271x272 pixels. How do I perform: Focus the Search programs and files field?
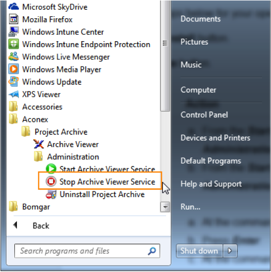pyautogui.click(x=87, y=251)
